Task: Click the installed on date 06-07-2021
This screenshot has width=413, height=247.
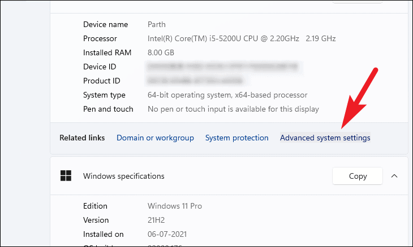Action: (x=167, y=234)
